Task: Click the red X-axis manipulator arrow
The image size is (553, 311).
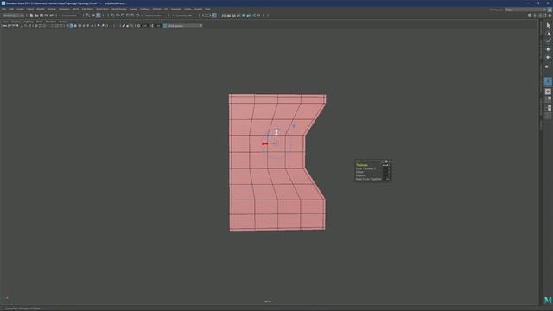Action: click(265, 143)
